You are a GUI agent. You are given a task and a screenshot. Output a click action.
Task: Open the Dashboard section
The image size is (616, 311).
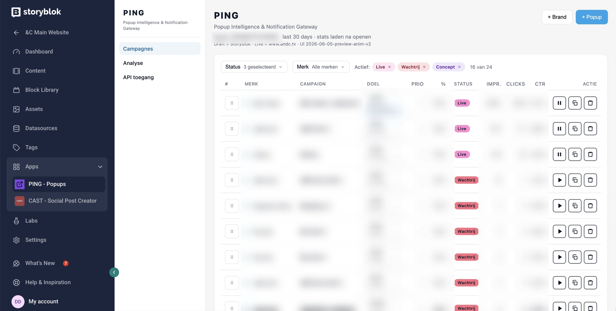coord(33,52)
